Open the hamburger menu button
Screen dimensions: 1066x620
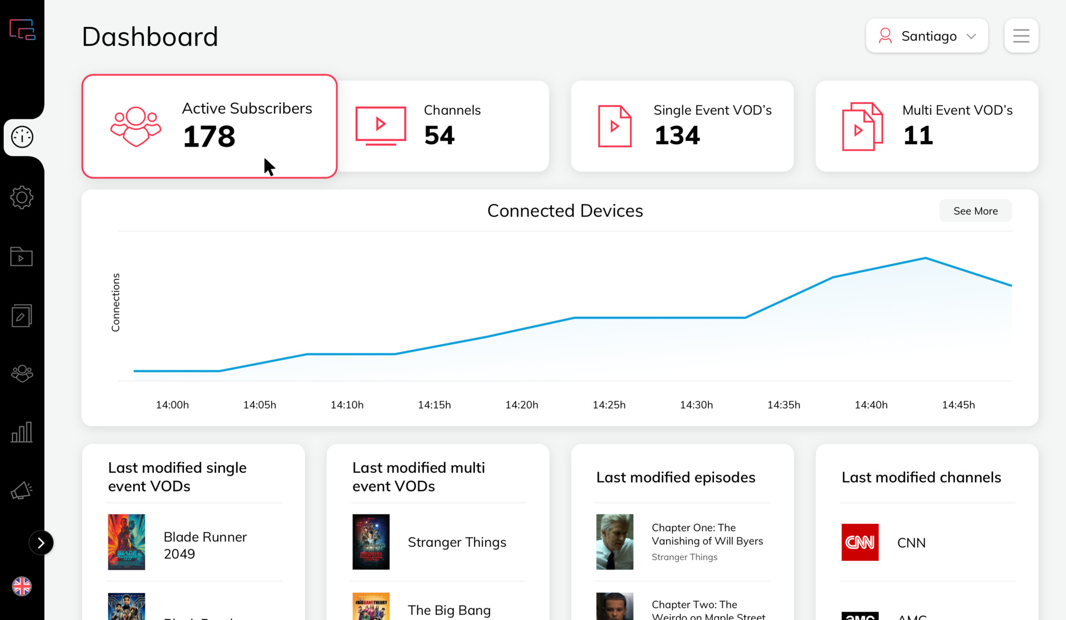click(1021, 36)
